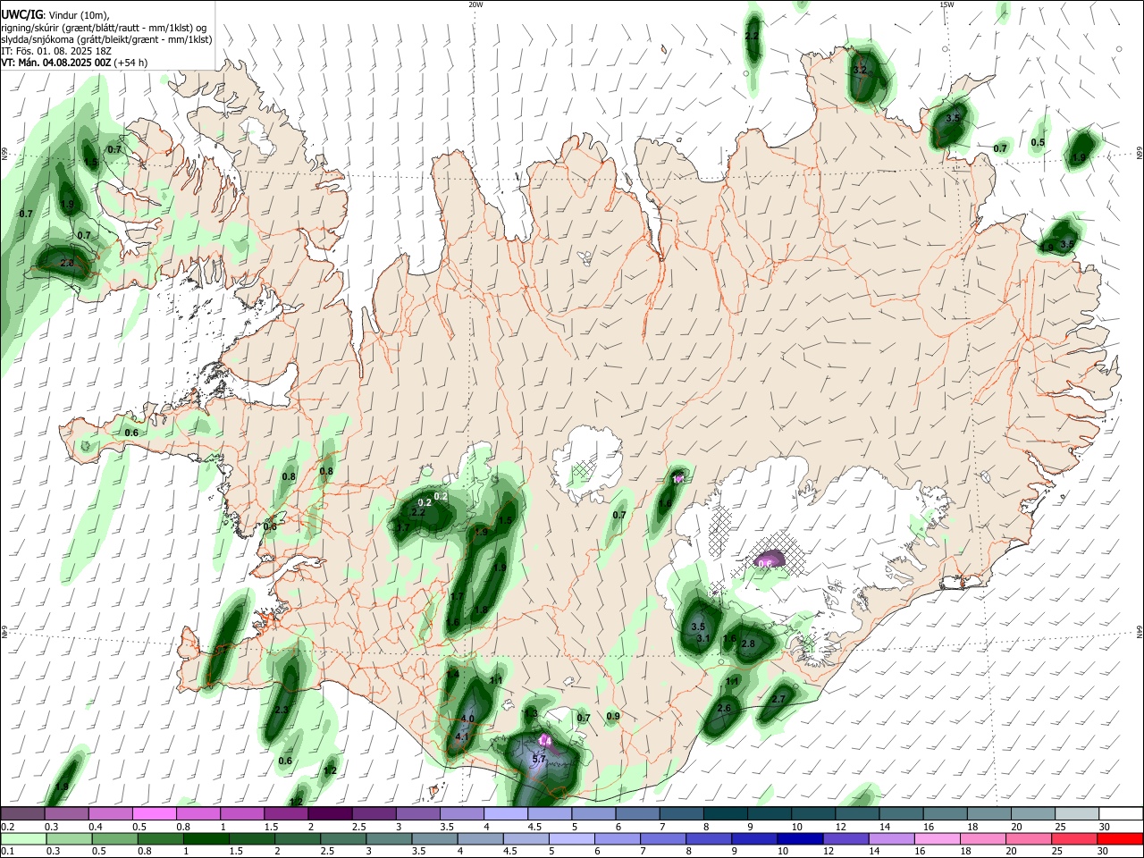Click the 2.6 precipitation value on the map
Screen dimensions: 1144x858
point(725,708)
